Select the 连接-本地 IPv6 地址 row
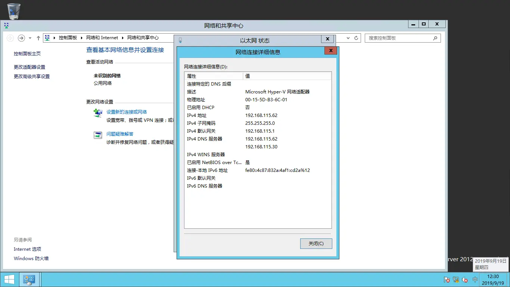510x287 pixels. pyautogui.click(x=258, y=170)
